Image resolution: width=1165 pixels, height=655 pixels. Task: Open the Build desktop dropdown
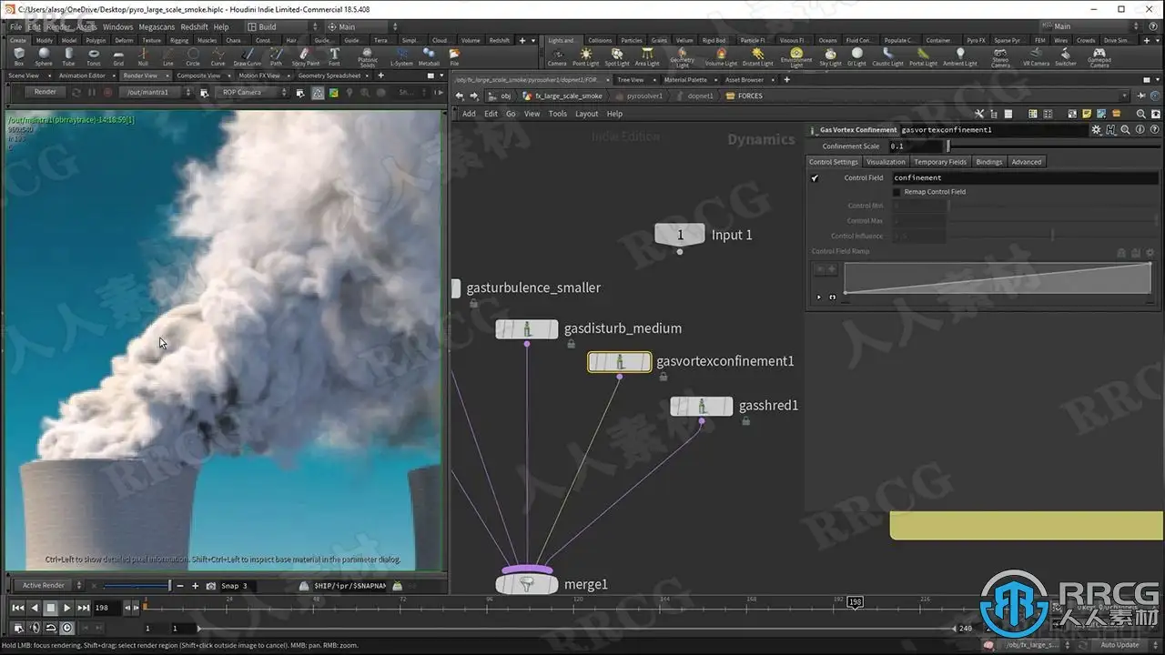click(x=282, y=27)
